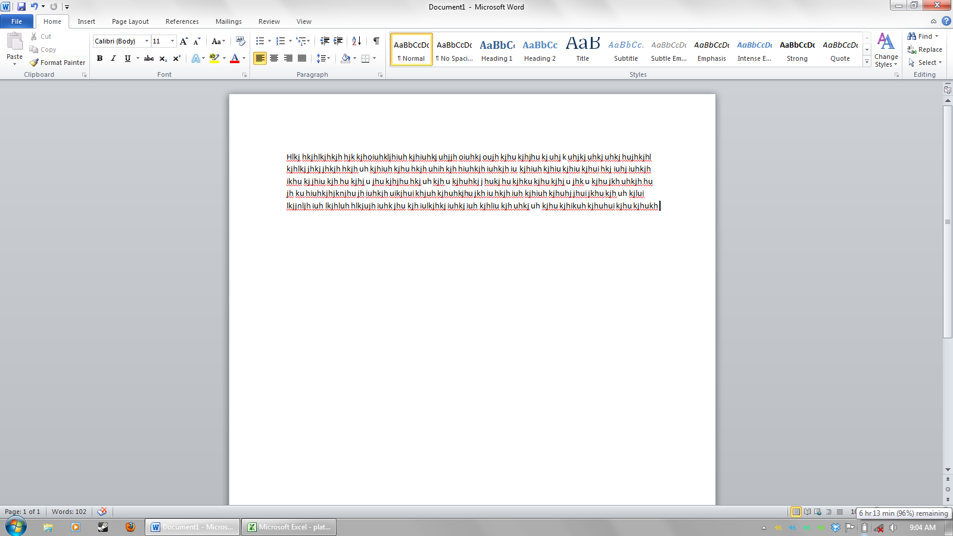Click the Cut command
953x536 pixels.
(x=41, y=36)
